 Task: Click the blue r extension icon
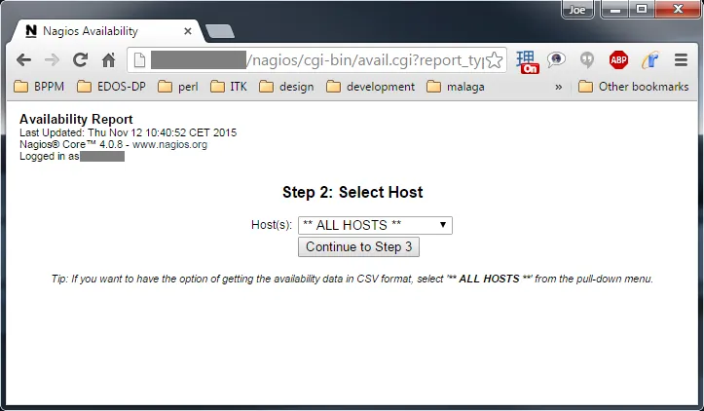tap(649, 59)
